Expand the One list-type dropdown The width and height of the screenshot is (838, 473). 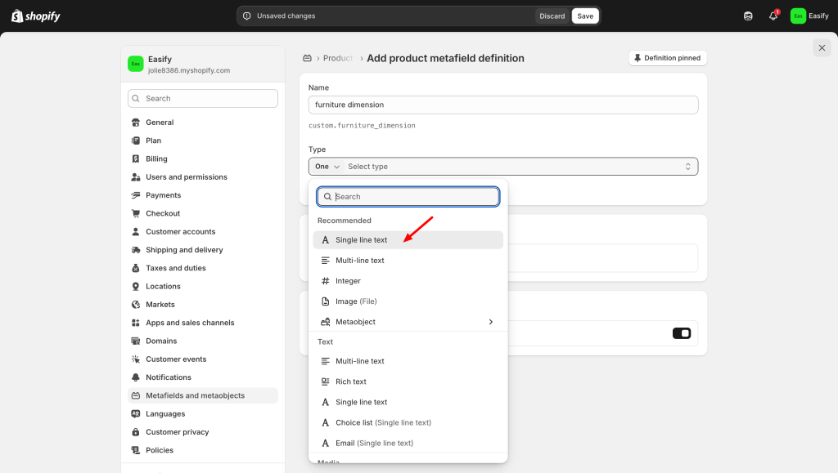[x=327, y=167]
